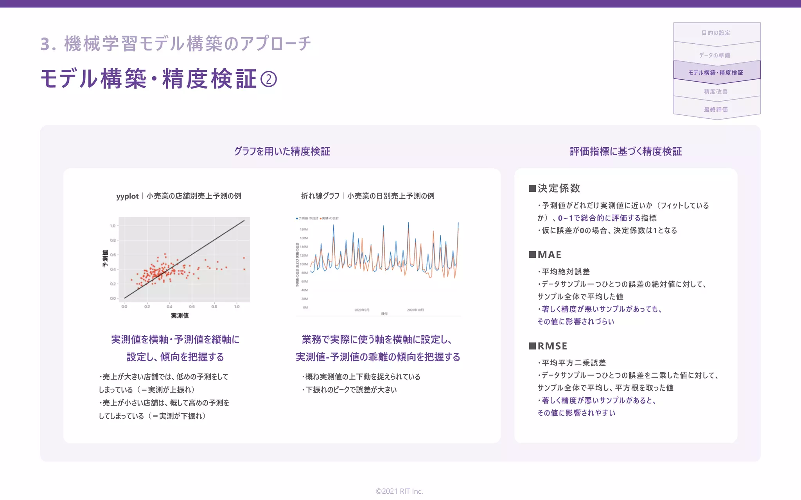The height and width of the screenshot is (500, 801).
Task: Click the 折れ線グラフ chart caption label
Action: [368, 196]
